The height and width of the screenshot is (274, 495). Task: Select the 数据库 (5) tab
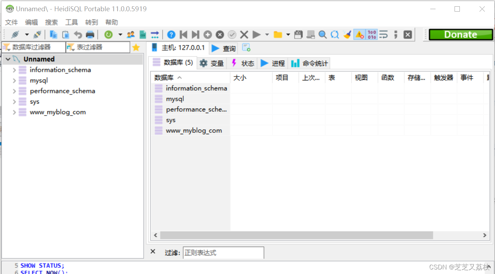coord(173,63)
